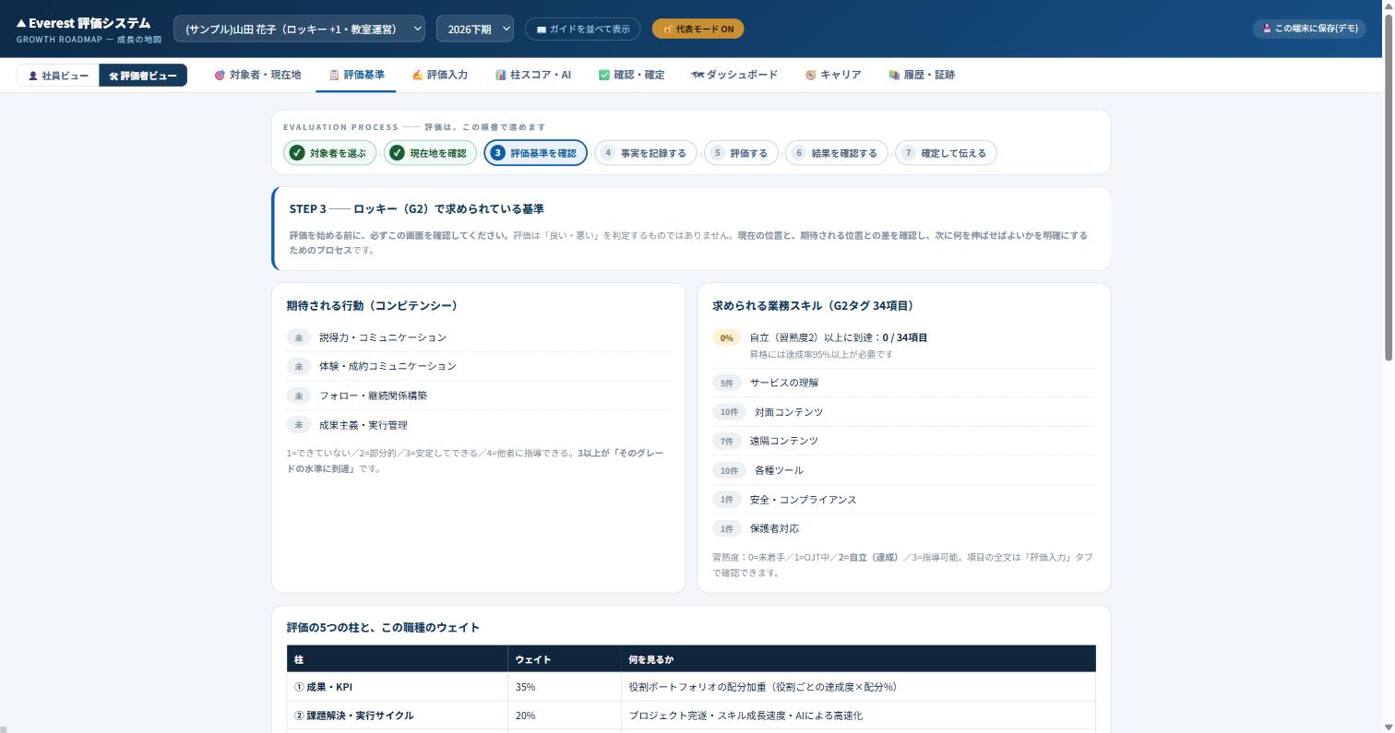This screenshot has height=733, width=1395.
Task: Click the lock icon on 代表モード ON
Action: click(667, 30)
